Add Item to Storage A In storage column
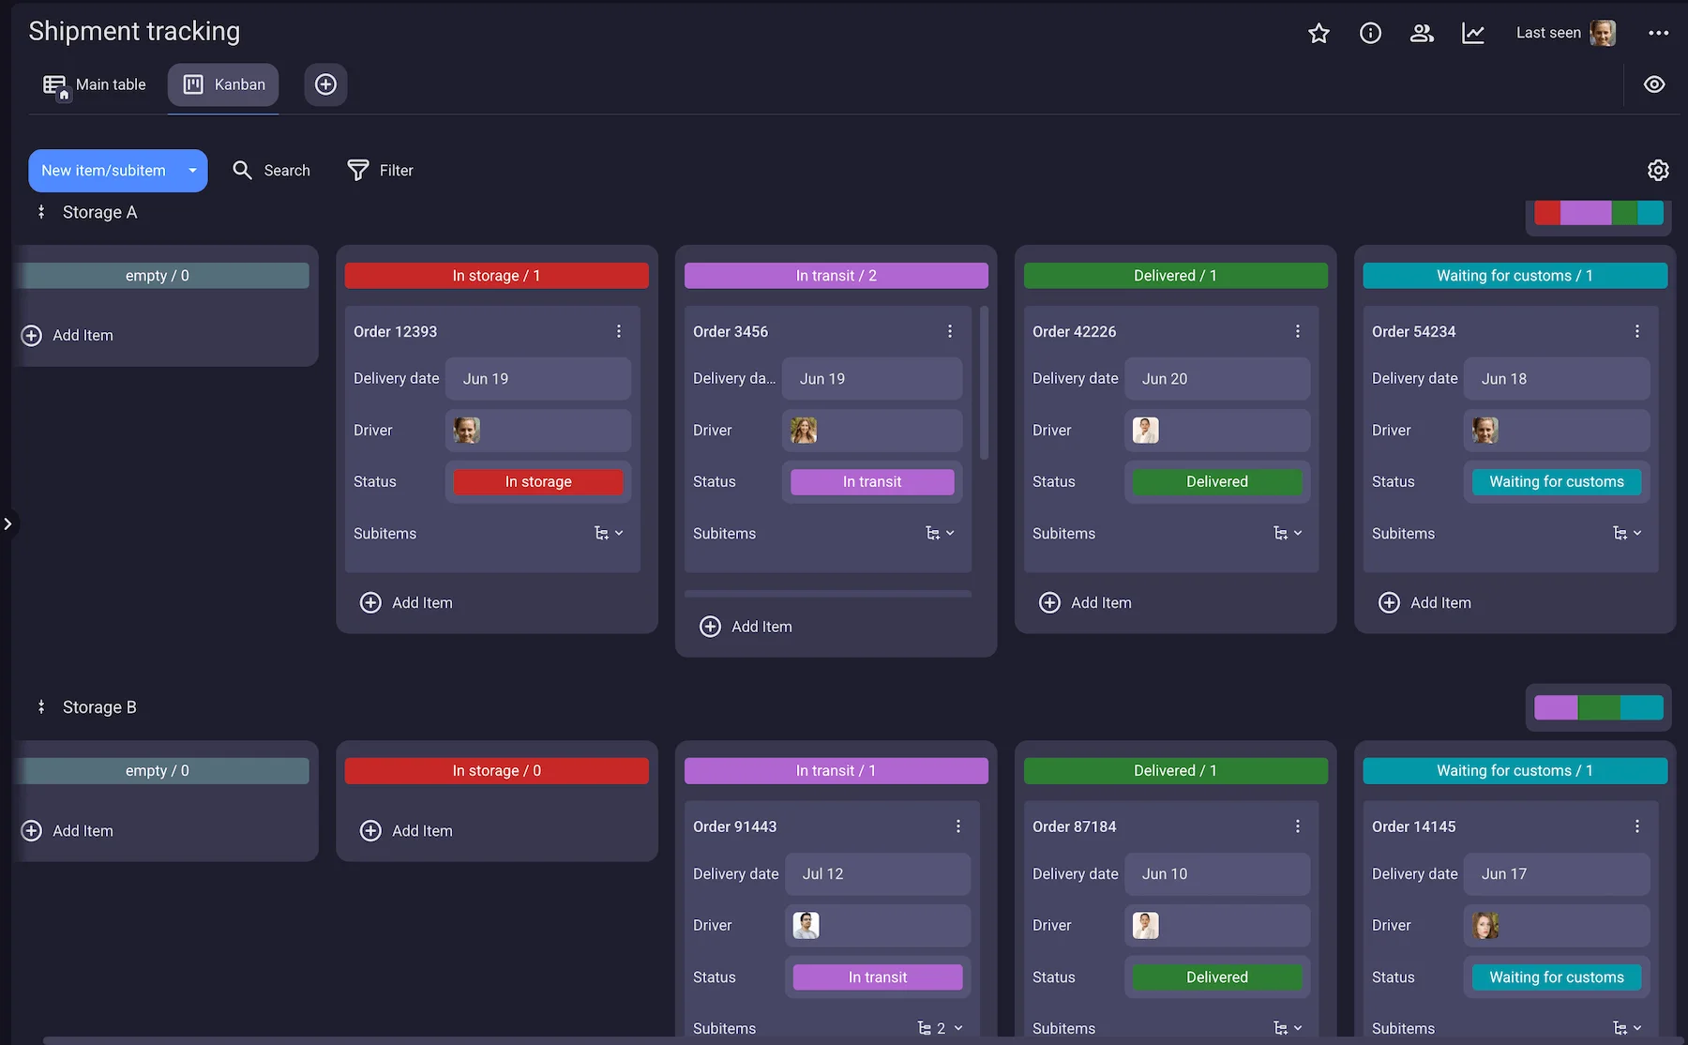 point(407,603)
